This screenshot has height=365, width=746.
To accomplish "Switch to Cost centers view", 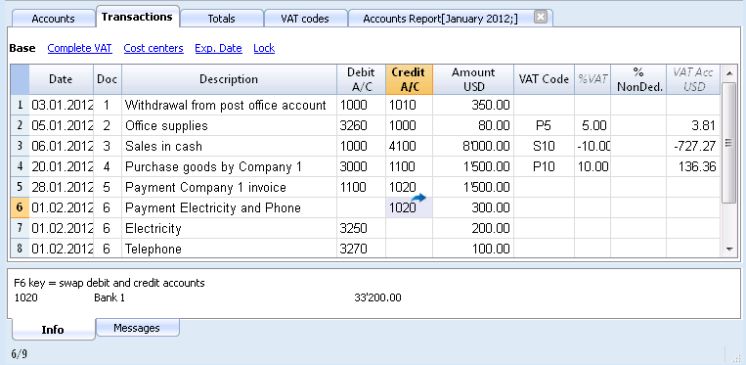I will pos(154,48).
